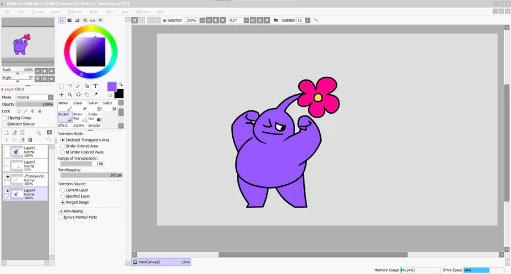This screenshot has width=511, height=274.
Task: Zoom in canvas with toolbar plus button
Action: [x=216, y=20]
